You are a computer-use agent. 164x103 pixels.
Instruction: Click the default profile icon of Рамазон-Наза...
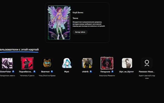tap(147, 63)
